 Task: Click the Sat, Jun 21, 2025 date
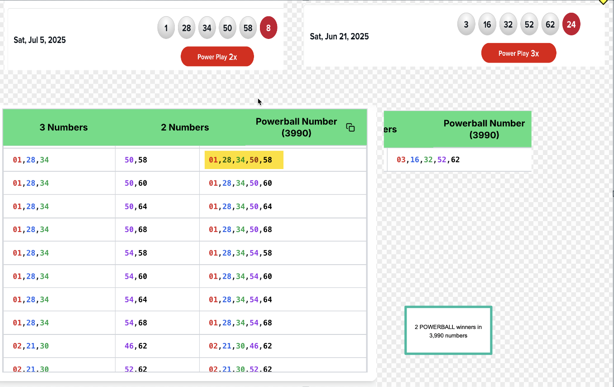tap(339, 36)
